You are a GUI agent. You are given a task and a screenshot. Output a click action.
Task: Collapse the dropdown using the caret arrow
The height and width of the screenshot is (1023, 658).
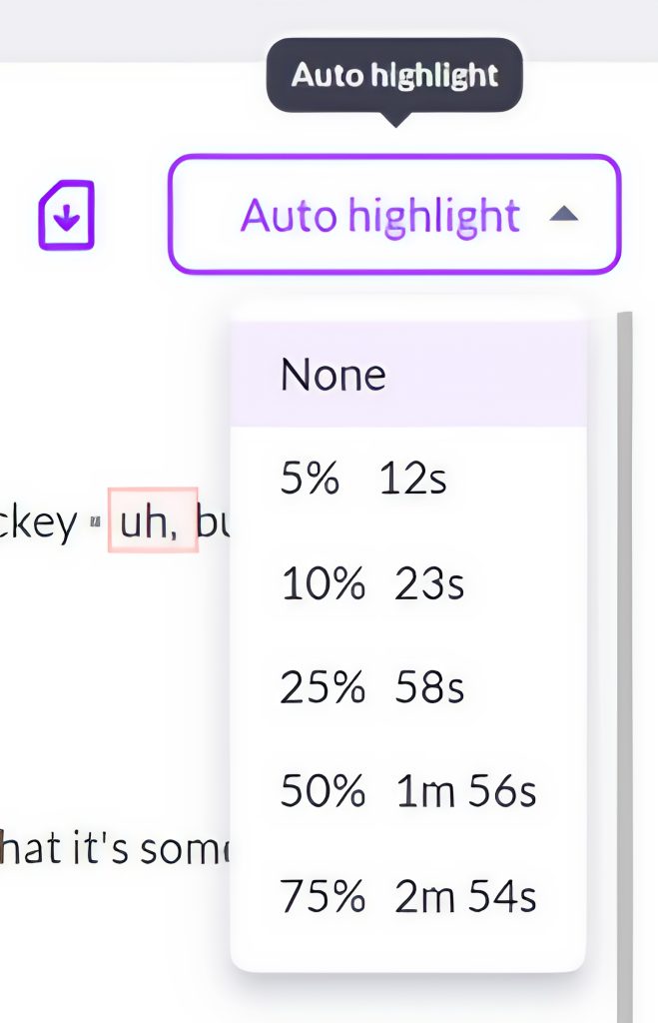pos(563,214)
